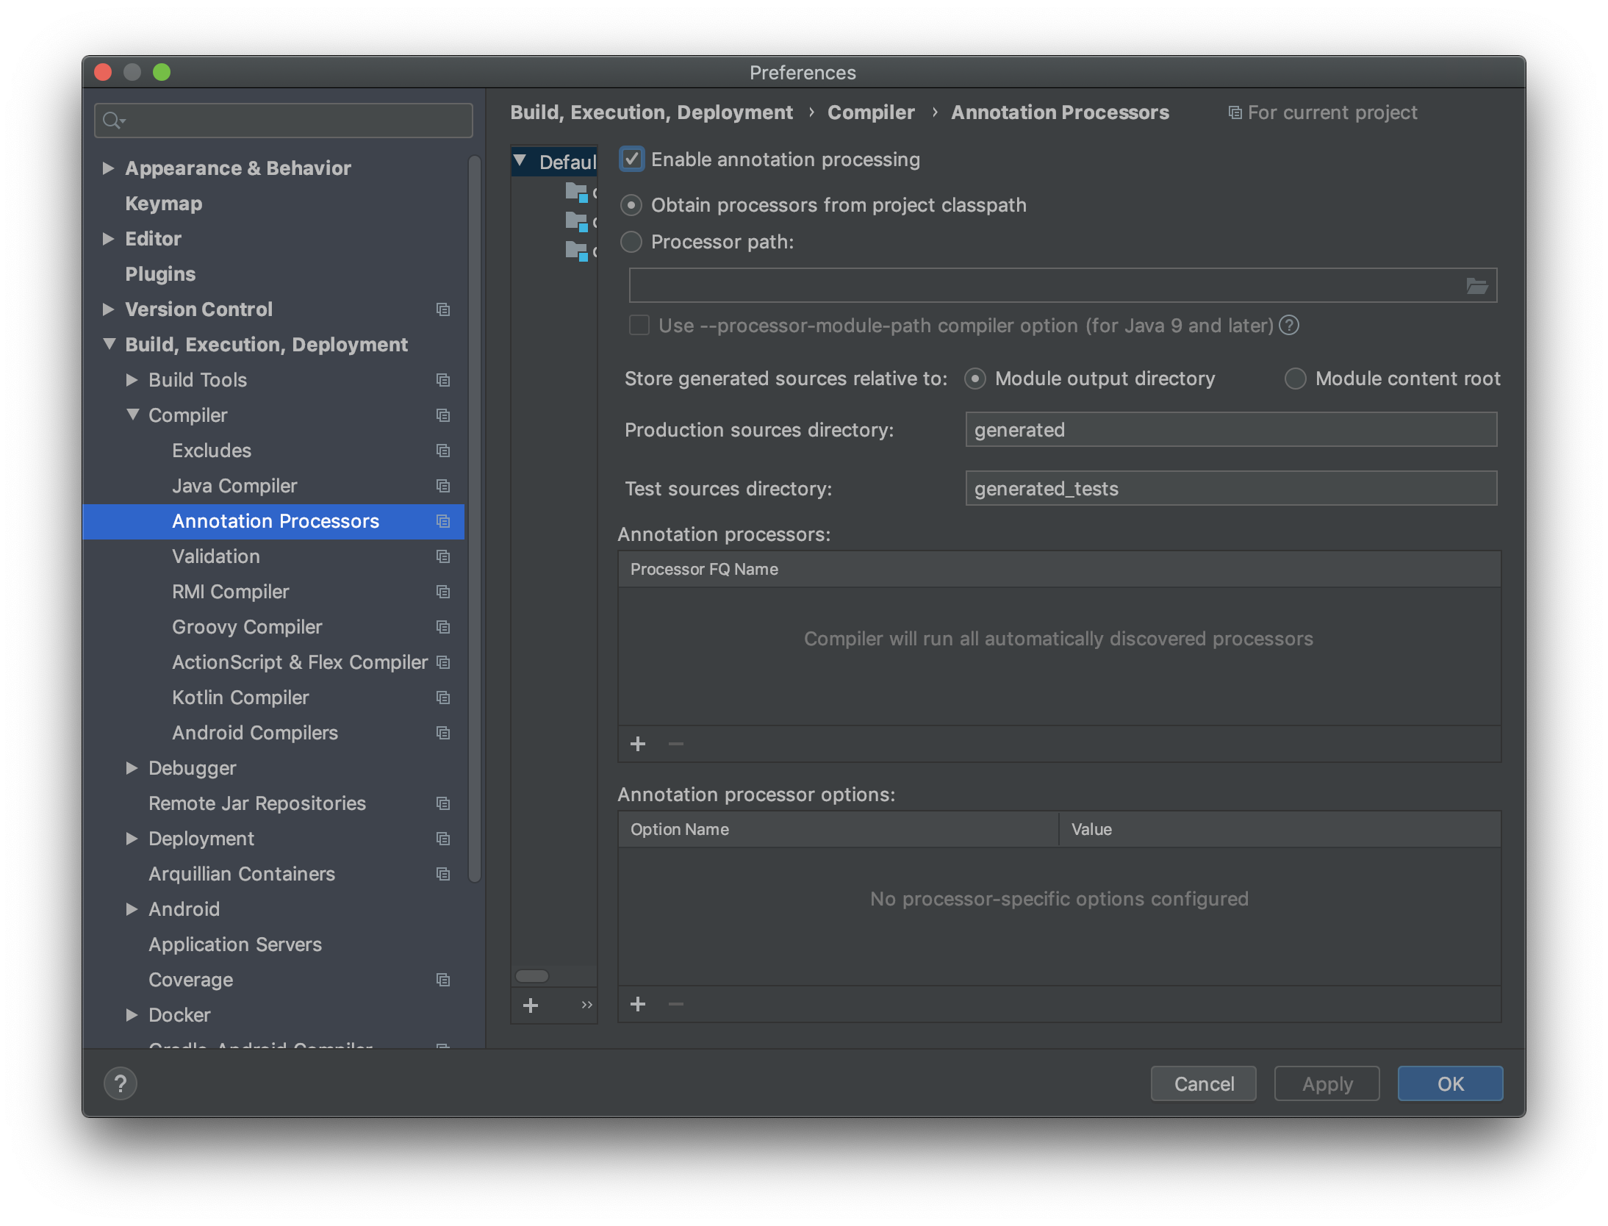Open Keymap settings
Screen dimensions: 1608x1226
(163, 204)
